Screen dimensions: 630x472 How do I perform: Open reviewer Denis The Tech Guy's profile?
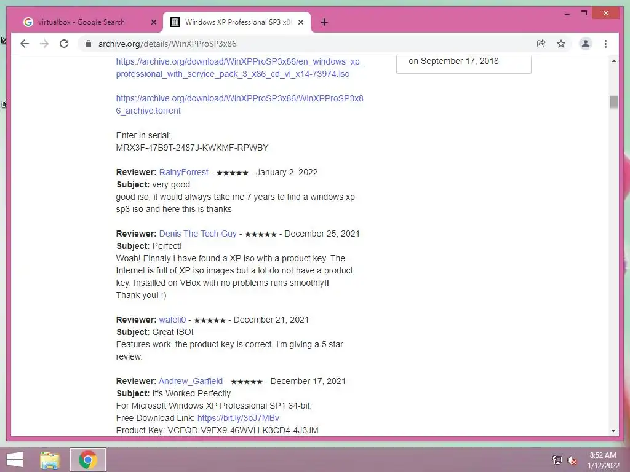point(197,234)
